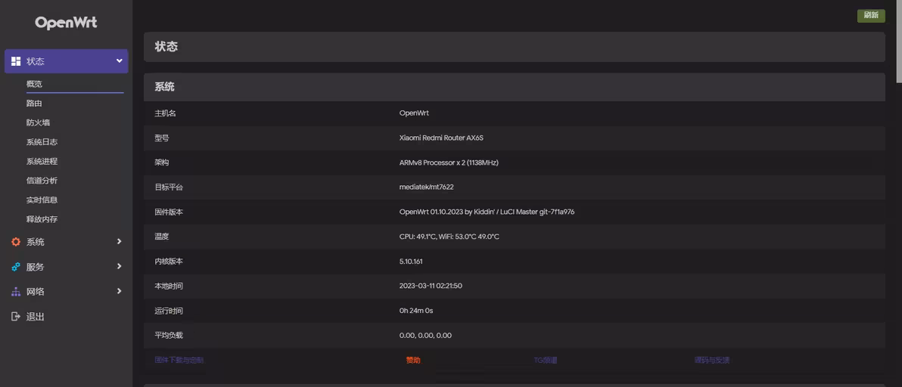Click the 状态 dashboard icon

[16, 61]
